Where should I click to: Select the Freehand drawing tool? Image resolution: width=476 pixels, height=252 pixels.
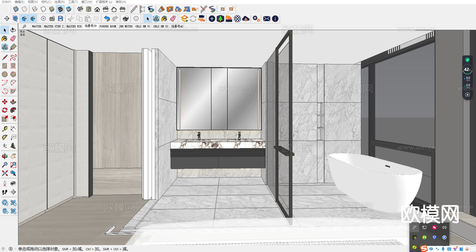tap(13, 57)
